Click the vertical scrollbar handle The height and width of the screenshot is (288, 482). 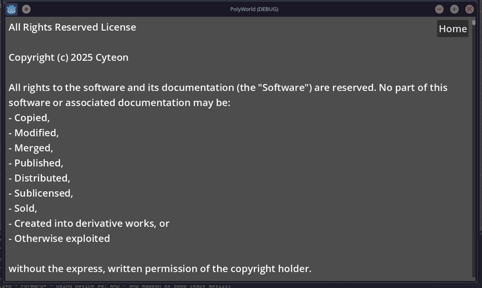pyautogui.click(x=474, y=23)
